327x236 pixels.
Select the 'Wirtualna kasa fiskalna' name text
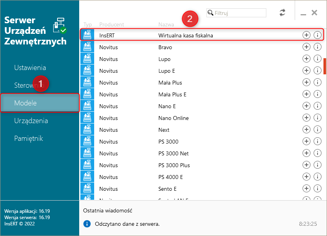(186, 35)
